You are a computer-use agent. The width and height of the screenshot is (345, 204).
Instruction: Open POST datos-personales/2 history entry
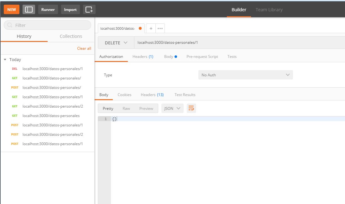click(x=48, y=135)
